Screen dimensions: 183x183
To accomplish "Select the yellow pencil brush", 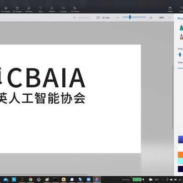I will pos(181,37).
